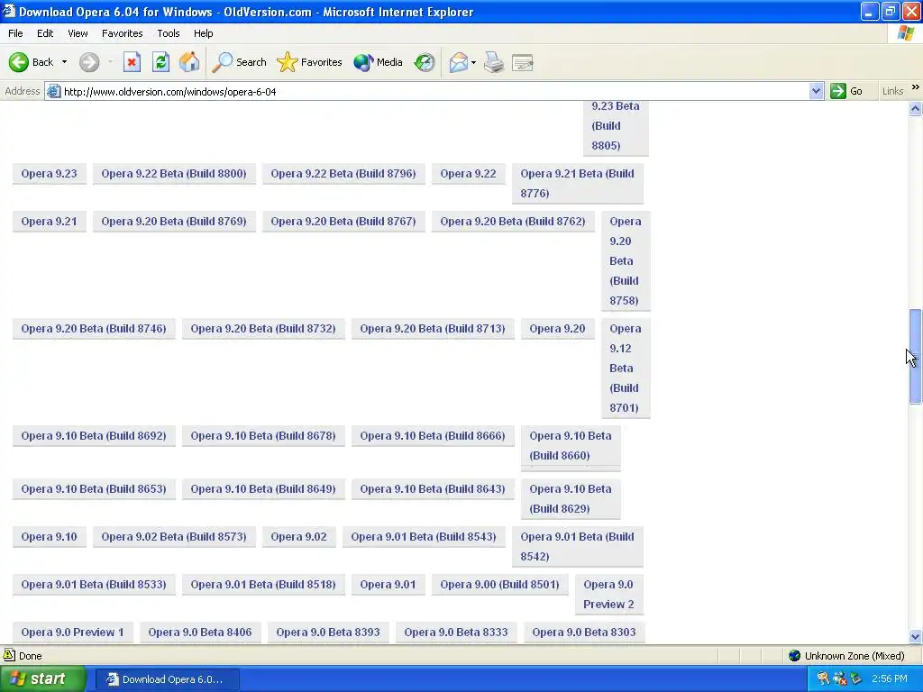Print the page using the printer icon
This screenshot has width=923, height=692.
pos(494,62)
